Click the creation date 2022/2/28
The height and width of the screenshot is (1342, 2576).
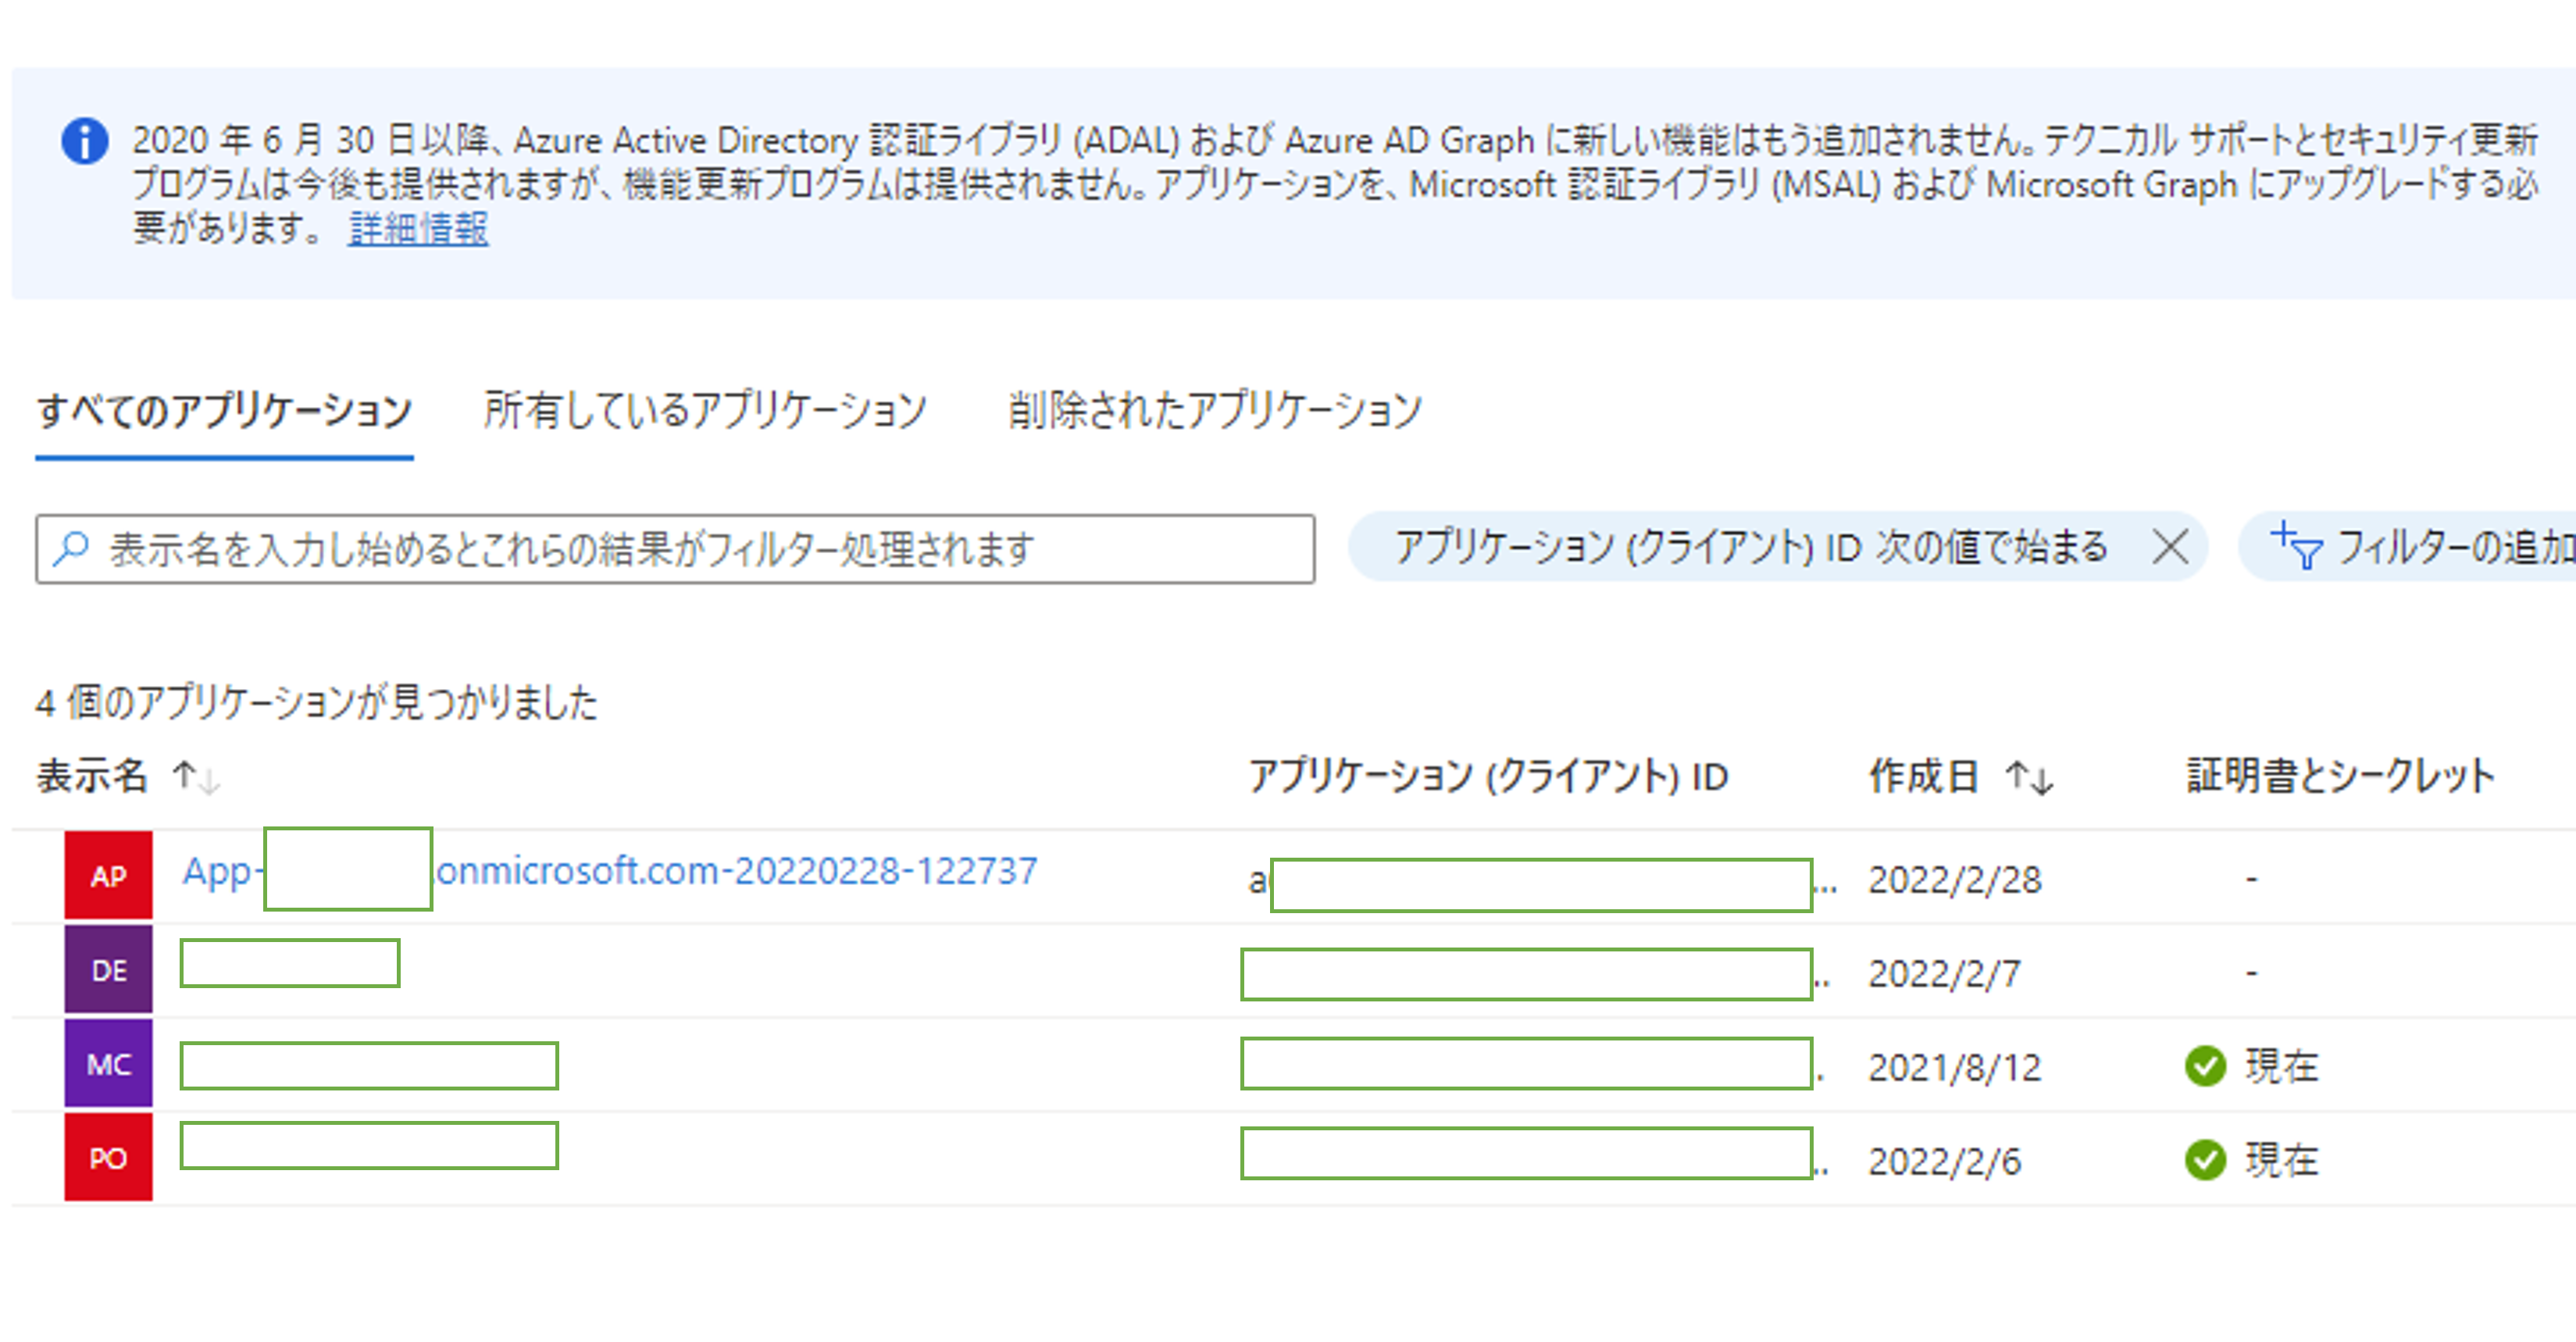pyautogui.click(x=1955, y=880)
